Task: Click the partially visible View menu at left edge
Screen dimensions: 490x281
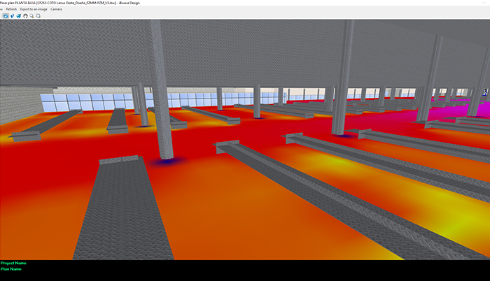Action: 1,9
